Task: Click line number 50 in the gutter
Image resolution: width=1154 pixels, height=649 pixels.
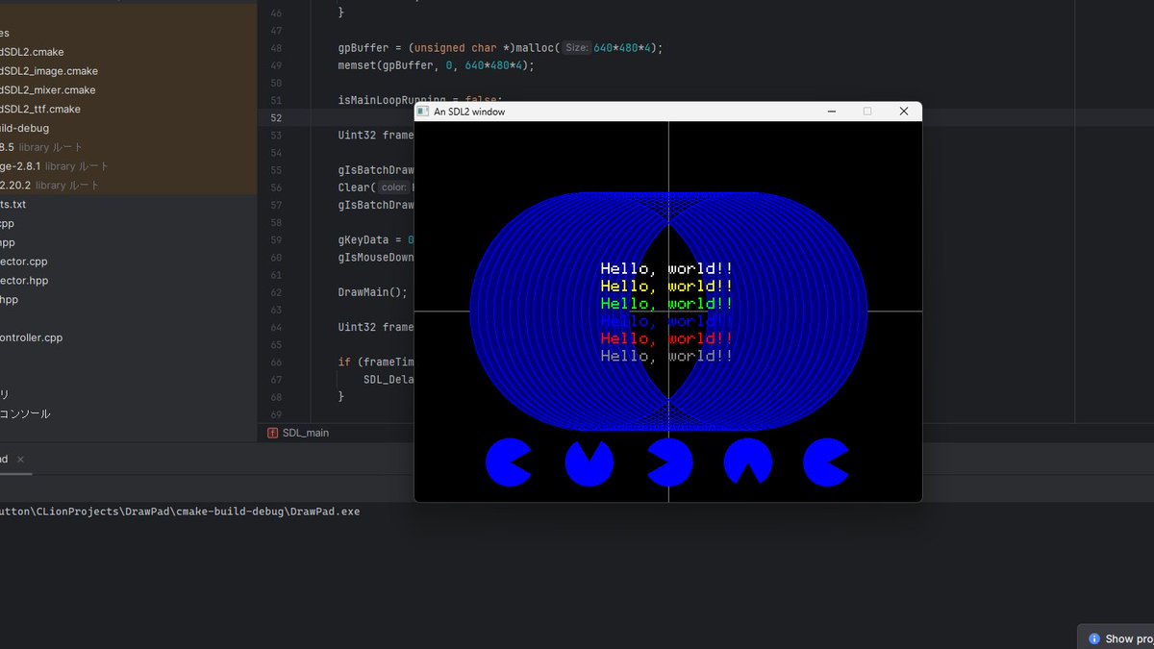Action: click(x=276, y=83)
